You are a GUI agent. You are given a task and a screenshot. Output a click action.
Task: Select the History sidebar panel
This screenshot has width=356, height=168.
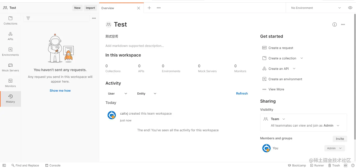[x=10, y=99]
